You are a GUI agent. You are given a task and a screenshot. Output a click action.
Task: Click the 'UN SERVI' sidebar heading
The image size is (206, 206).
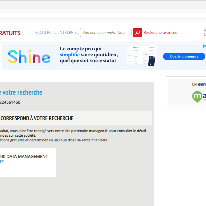pos(199,84)
